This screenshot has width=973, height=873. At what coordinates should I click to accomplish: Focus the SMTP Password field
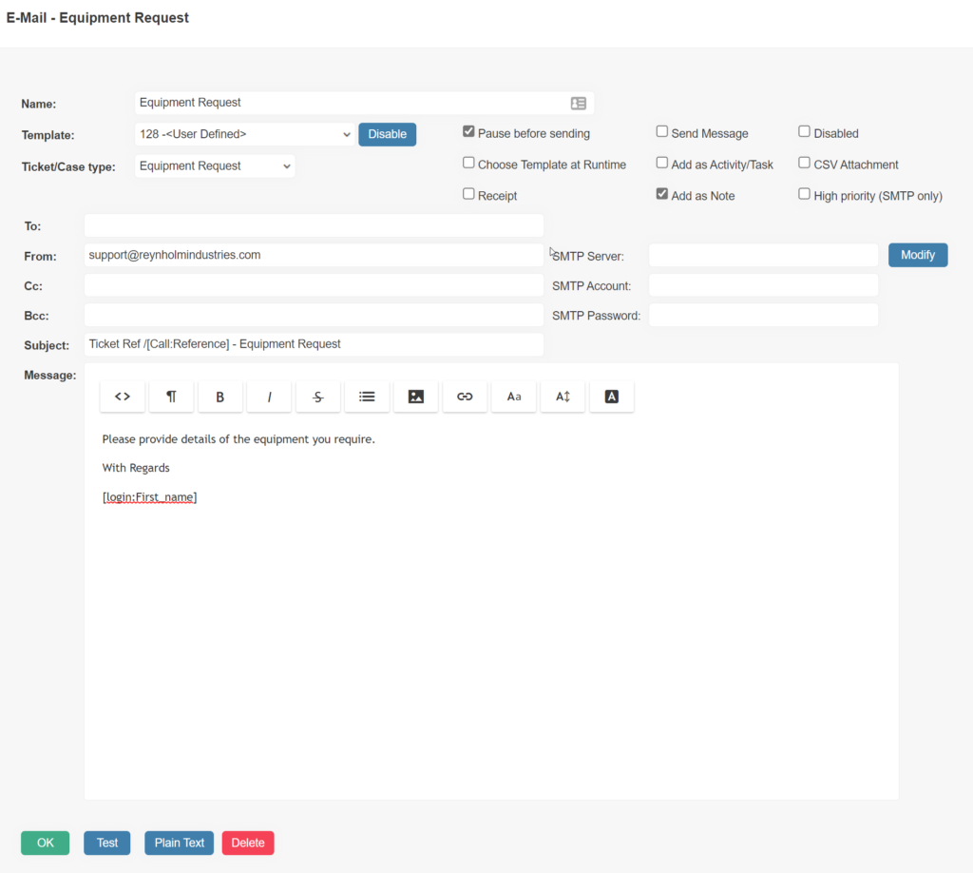point(763,315)
